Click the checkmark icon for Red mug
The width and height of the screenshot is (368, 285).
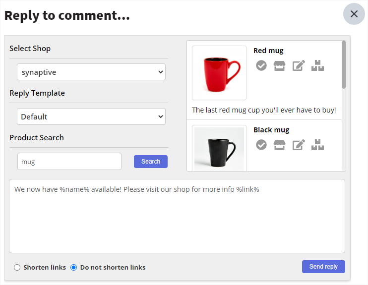[x=261, y=65]
